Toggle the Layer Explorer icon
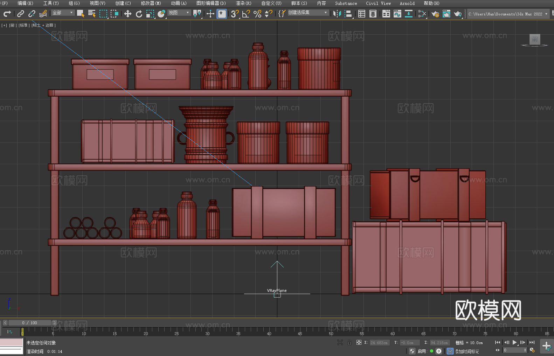The image size is (554, 356). point(373,14)
